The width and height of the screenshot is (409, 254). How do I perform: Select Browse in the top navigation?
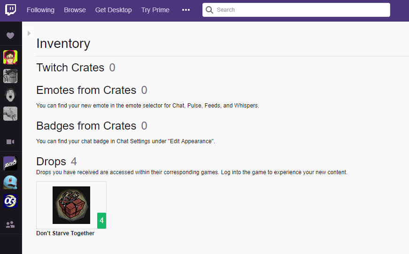click(x=75, y=10)
